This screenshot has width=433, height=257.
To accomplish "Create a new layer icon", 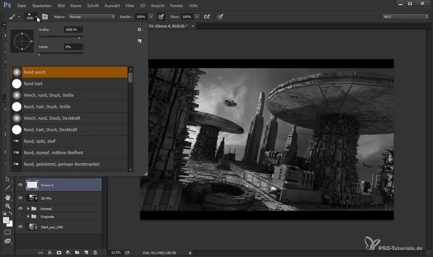I will (86, 252).
